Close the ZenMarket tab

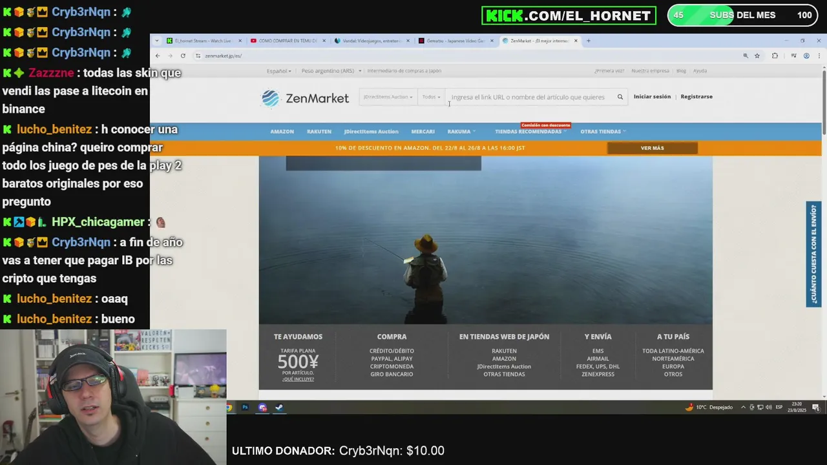click(576, 41)
